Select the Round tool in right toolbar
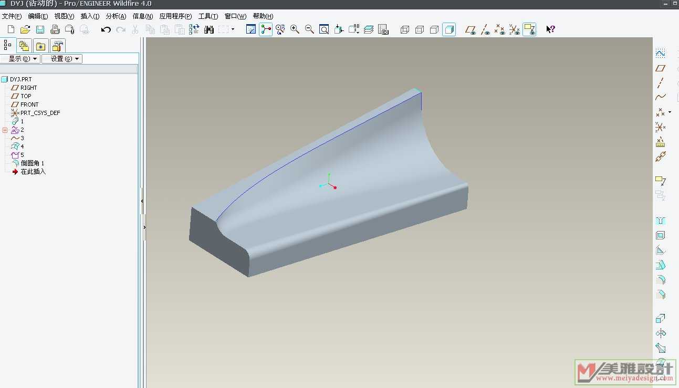Screen dimensions: 679x388 point(661,280)
